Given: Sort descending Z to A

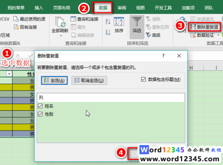Looking at the screenshot, I should (x=108, y=32).
